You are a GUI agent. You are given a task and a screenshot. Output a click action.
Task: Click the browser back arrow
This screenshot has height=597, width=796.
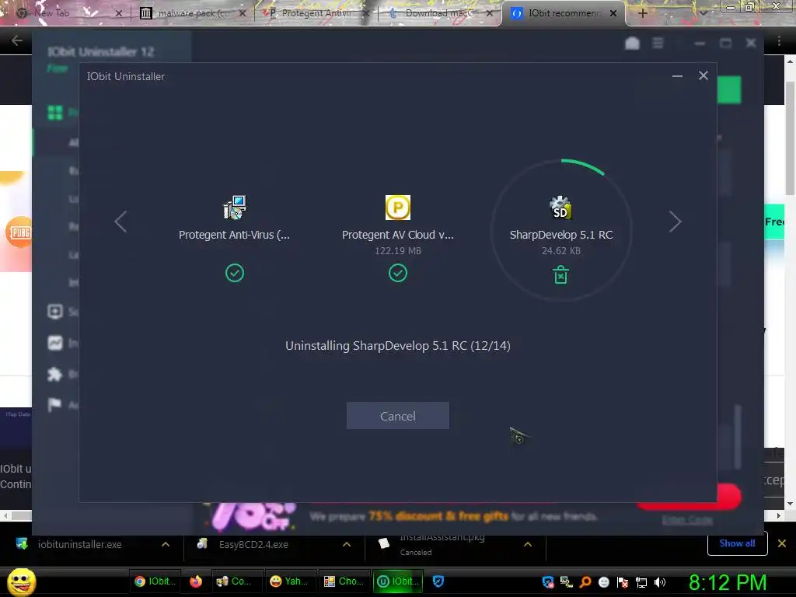pos(16,40)
